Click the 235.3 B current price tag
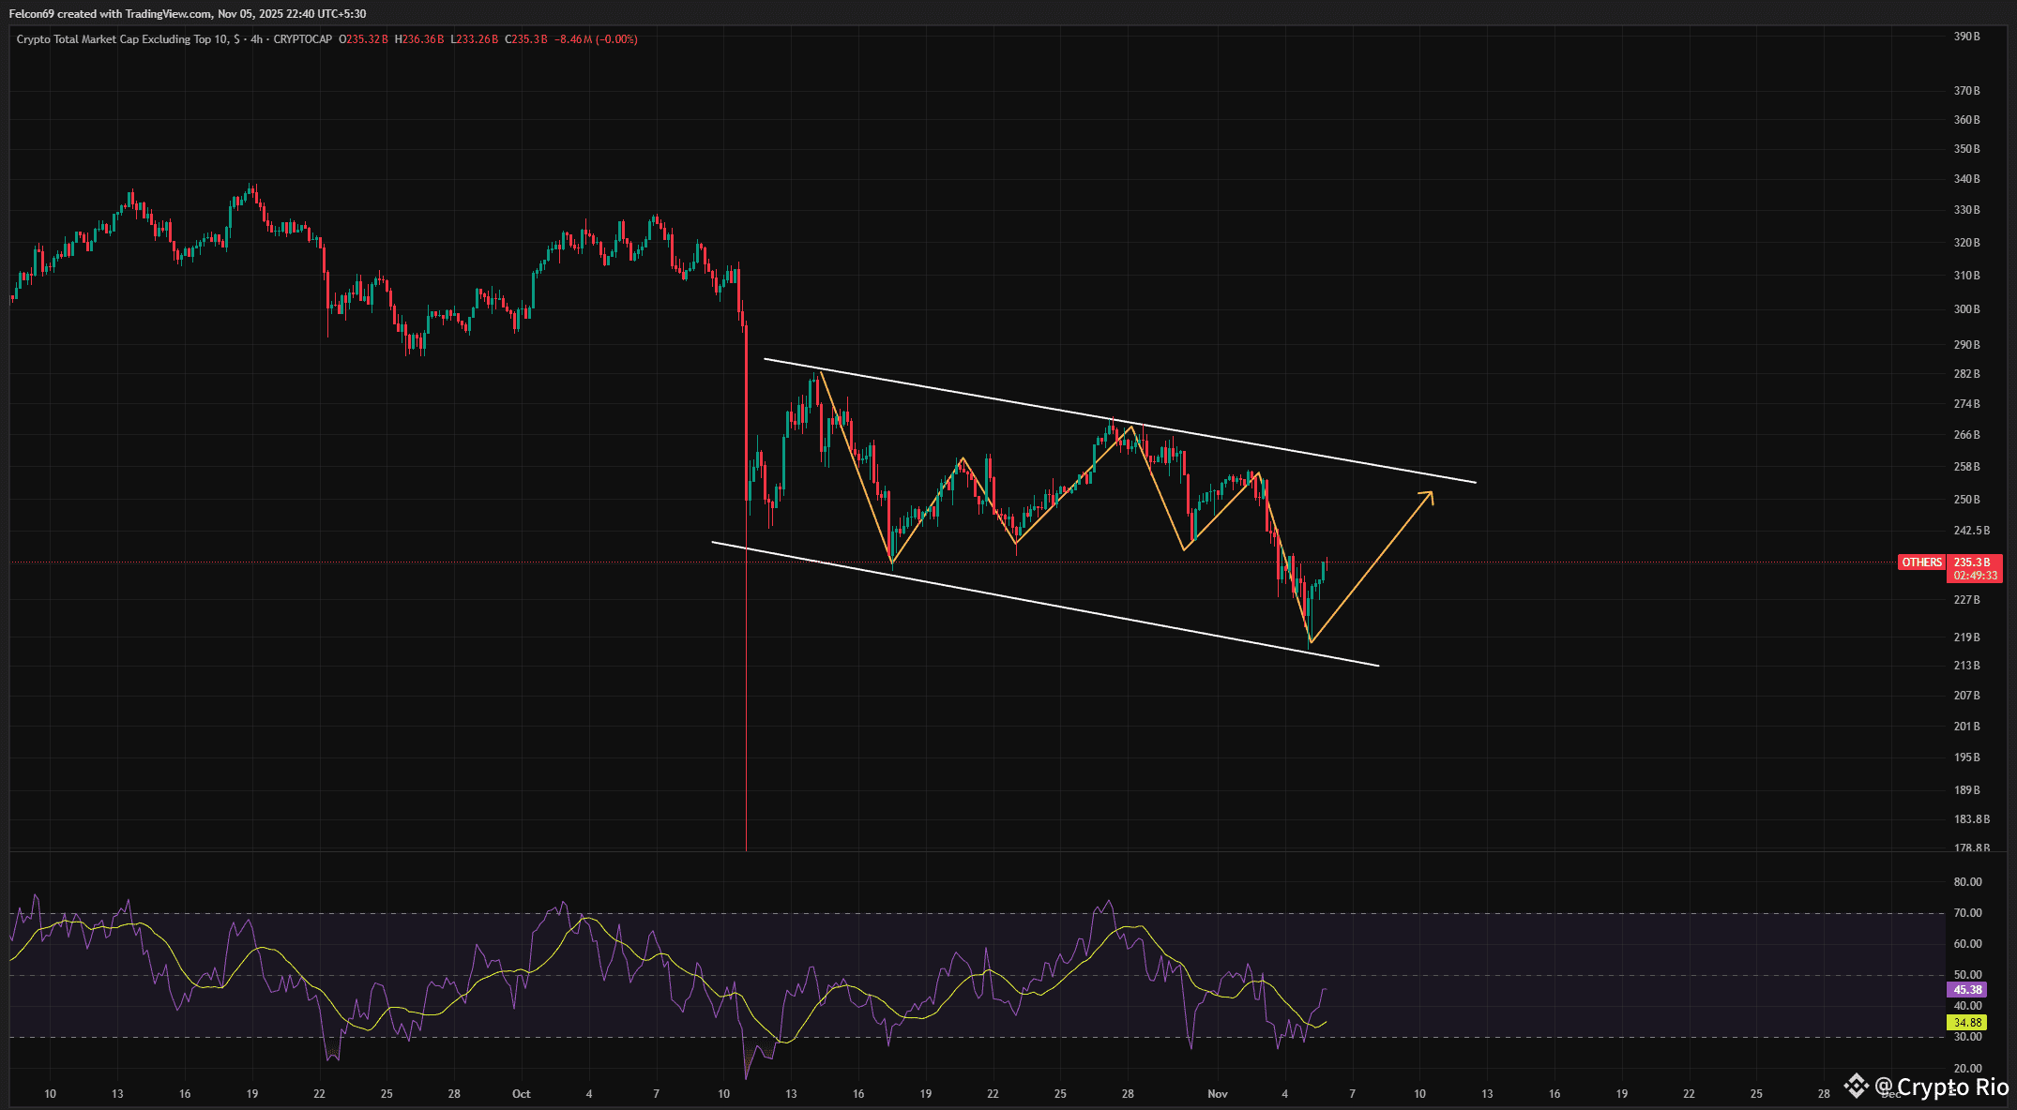 (1973, 562)
